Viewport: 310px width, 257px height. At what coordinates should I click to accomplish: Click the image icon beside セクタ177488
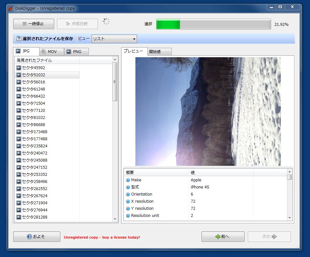[19, 139]
